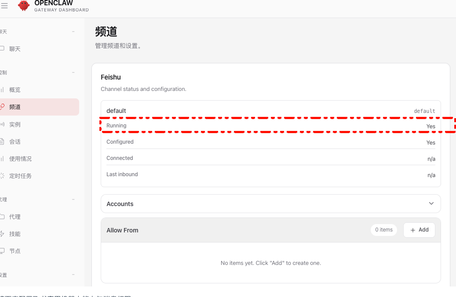Screen dimensions: 456x297
Task: Click the "n/a" value for Connected
Action: point(431,159)
